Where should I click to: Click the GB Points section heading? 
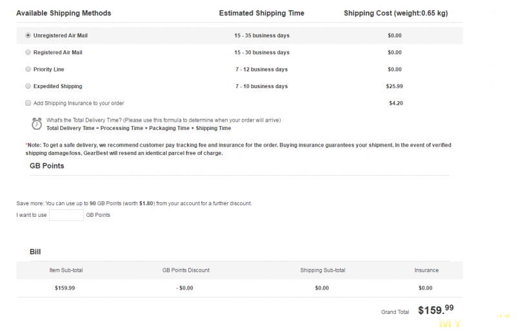tap(46, 166)
